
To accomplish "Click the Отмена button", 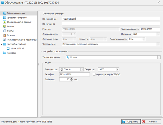I will 151,121.
